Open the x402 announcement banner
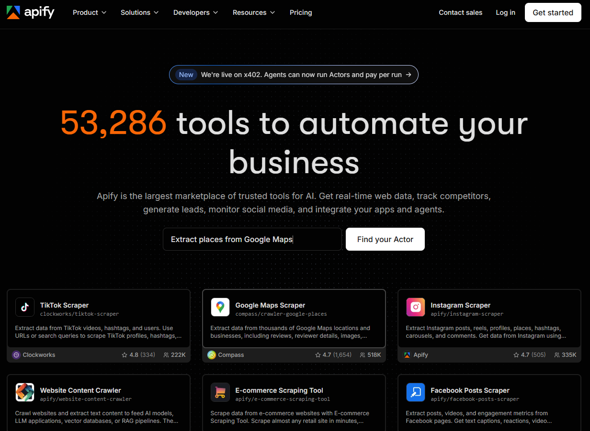Image resolution: width=590 pixels, height=431 pixels. tap(294, 75)
